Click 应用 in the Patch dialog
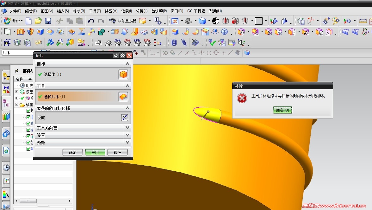Image resolution: width=372 pixels, height=210 pixels. pos(95,152)
